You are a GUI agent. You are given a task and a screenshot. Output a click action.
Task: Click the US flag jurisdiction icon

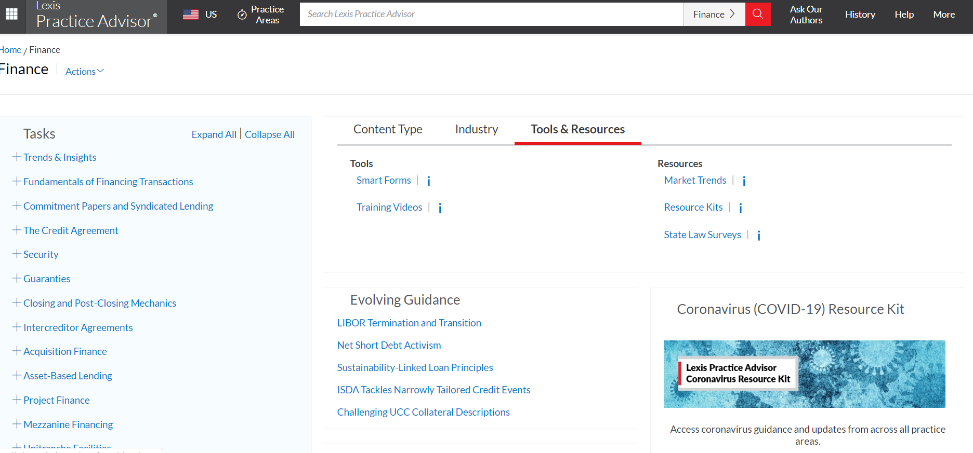point(191,15)
